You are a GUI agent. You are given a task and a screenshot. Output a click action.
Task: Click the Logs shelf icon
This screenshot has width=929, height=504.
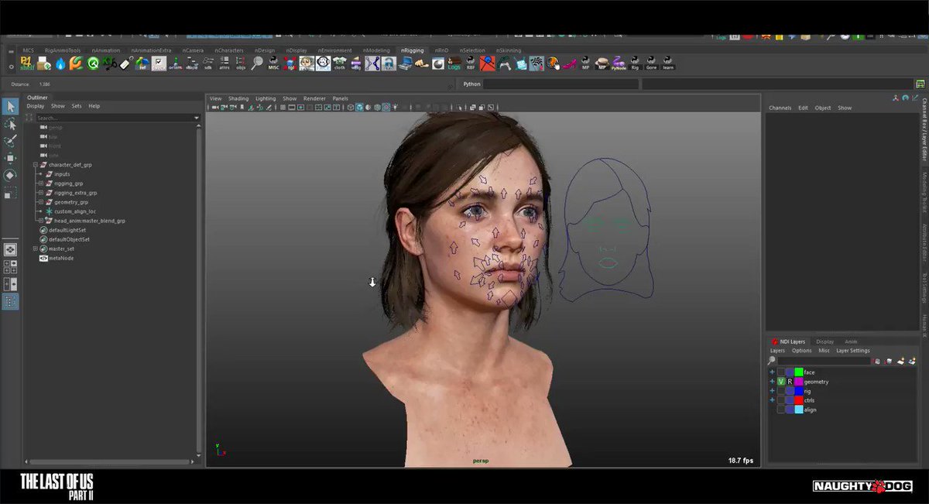[454, 63]
